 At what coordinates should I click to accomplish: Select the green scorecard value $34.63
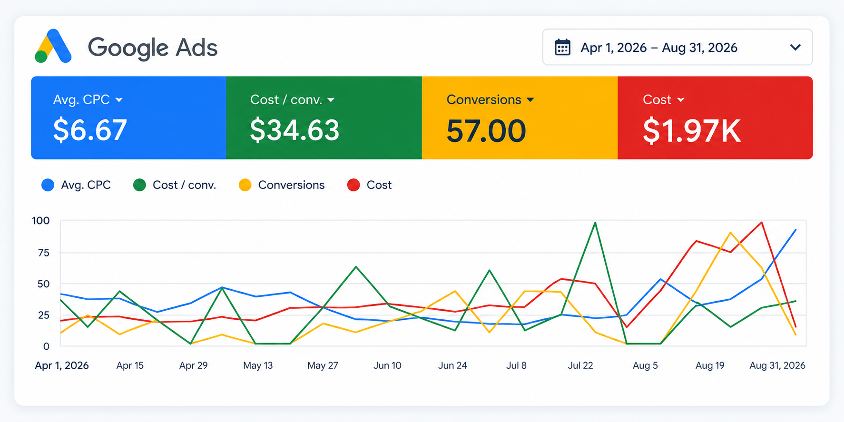click(294, 130)
